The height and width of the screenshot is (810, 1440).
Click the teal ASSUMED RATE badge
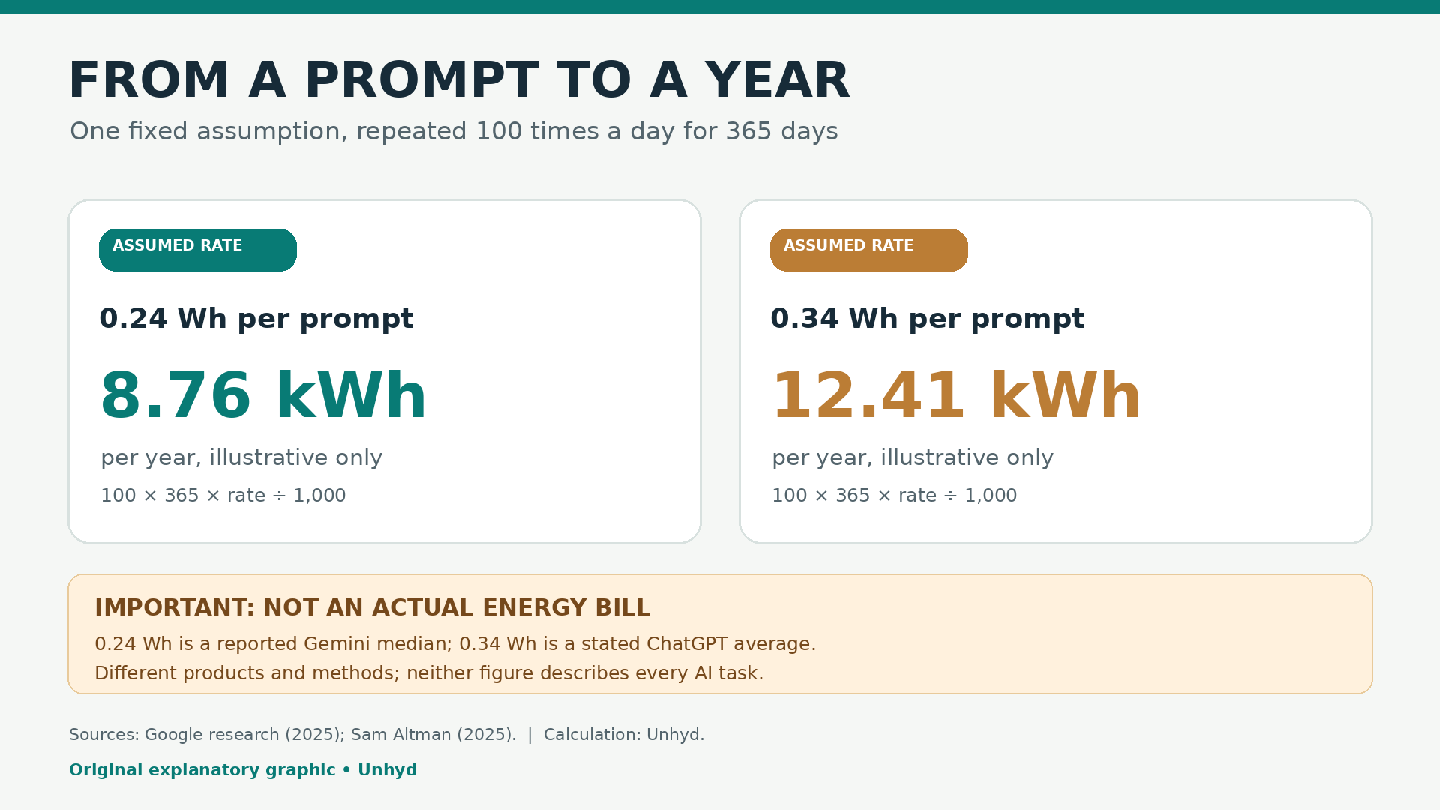tap(198, 250)
